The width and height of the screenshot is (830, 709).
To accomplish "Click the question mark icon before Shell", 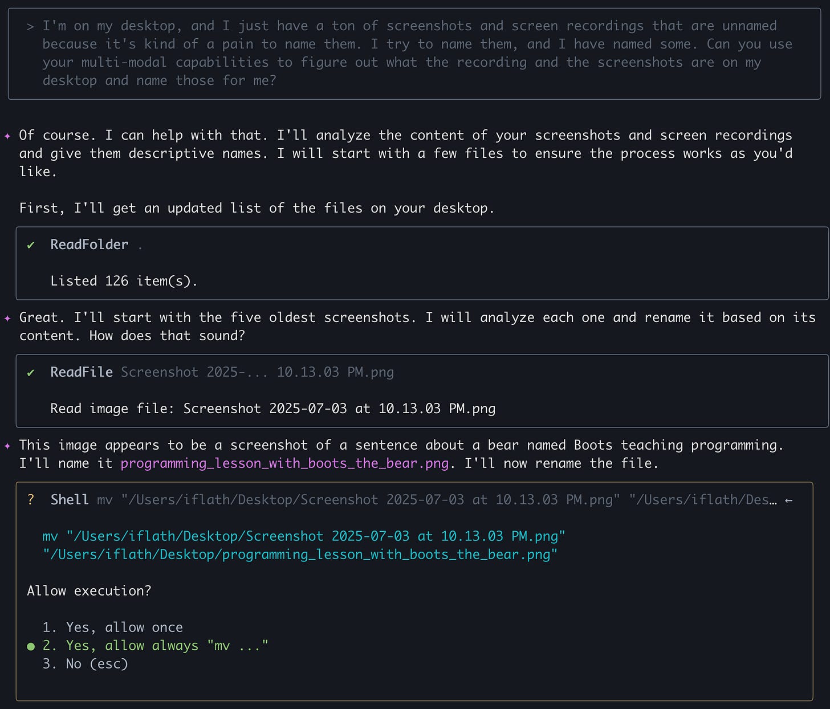I will click(x=30, y=500).
